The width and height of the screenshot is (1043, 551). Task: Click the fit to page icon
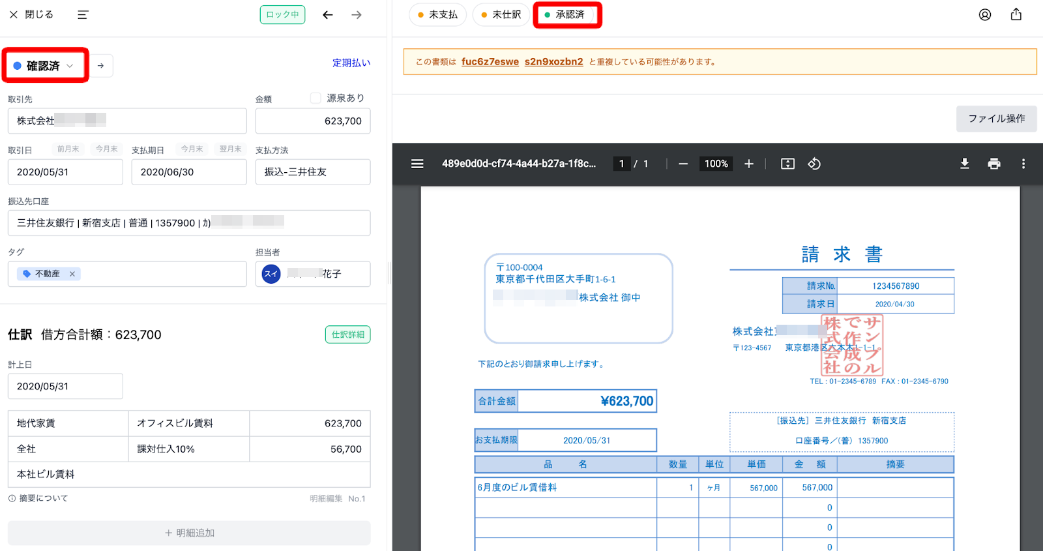[787, 164]
